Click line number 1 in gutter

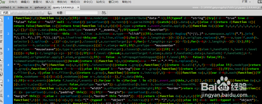tap(8, 18)
